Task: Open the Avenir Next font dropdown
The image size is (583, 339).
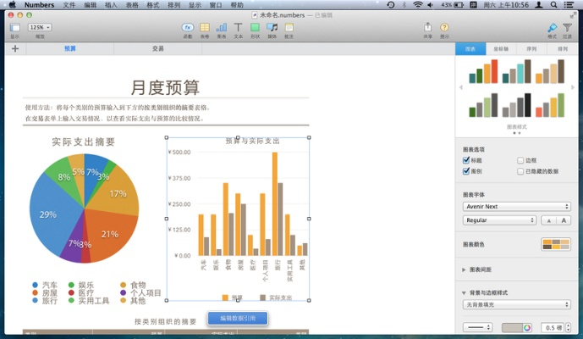Action: click(x=516, y=206)
